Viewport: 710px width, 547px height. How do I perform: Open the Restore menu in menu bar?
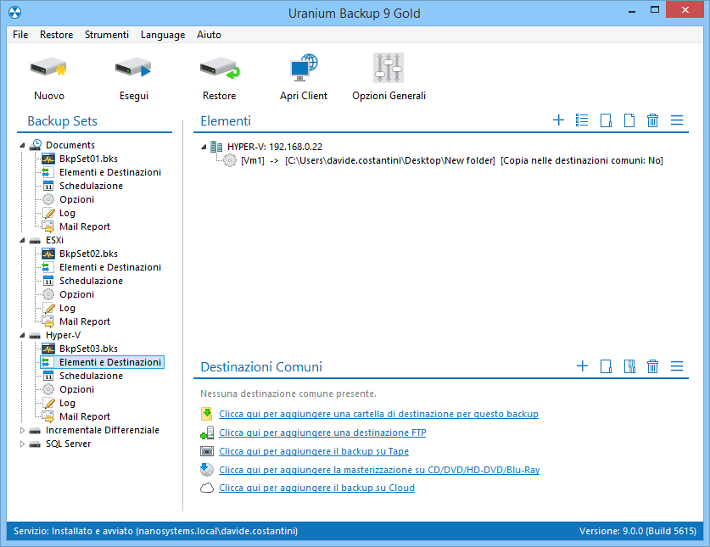click(56, 35)
